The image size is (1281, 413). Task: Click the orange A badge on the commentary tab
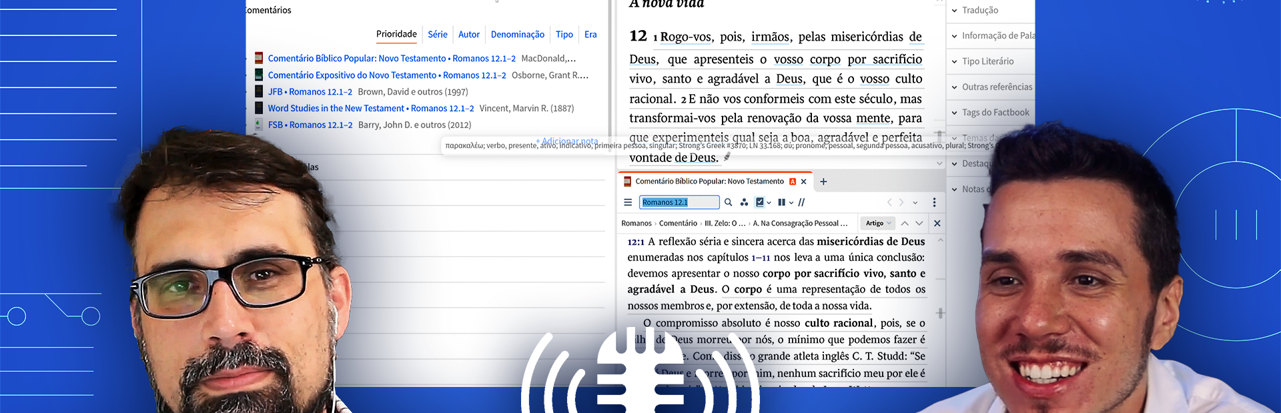click(793, 181)
